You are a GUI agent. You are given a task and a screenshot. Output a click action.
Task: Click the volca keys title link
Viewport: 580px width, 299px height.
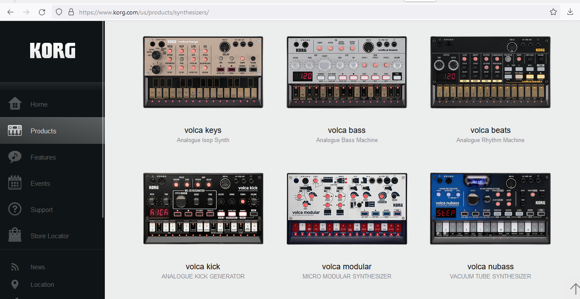[x=203, y=130]
